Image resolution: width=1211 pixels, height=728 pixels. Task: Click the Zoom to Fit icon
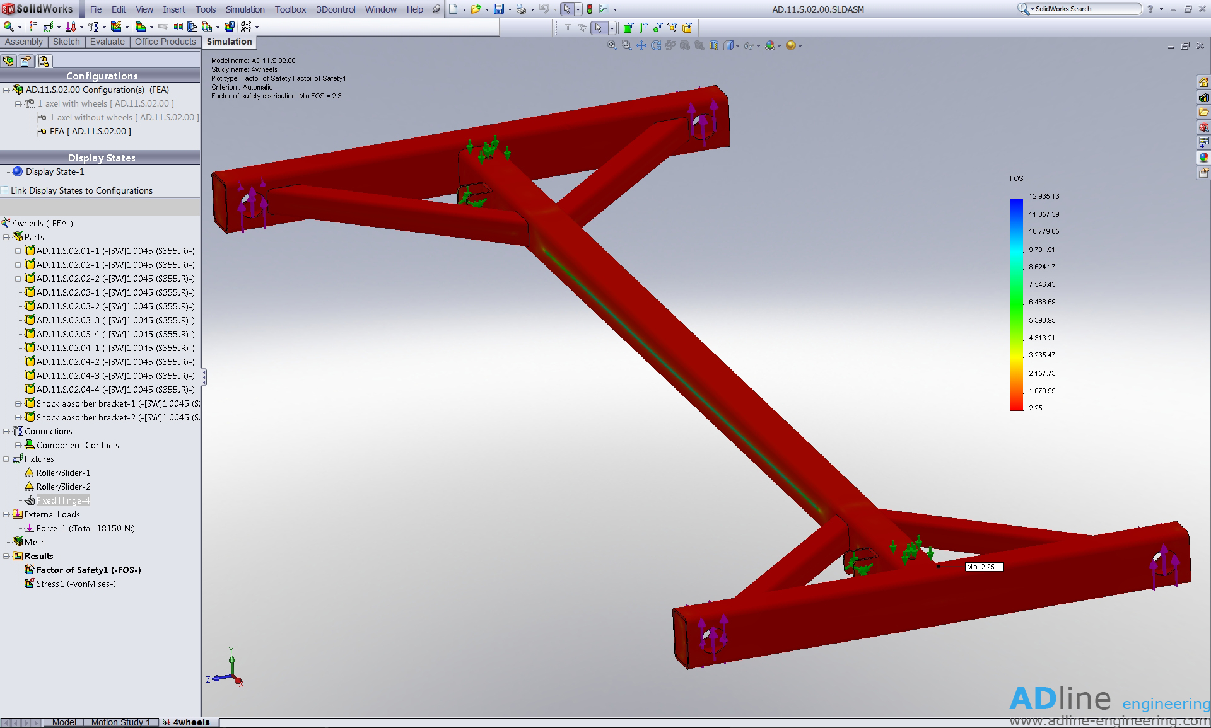(x=612, y=45)
